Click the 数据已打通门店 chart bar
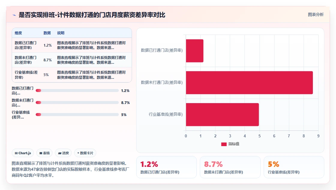Image resolution: width=336 pixels, height=190 pixels. (x=195, y=51)
